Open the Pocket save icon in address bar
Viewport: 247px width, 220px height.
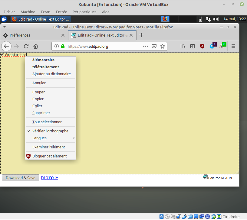154,46
